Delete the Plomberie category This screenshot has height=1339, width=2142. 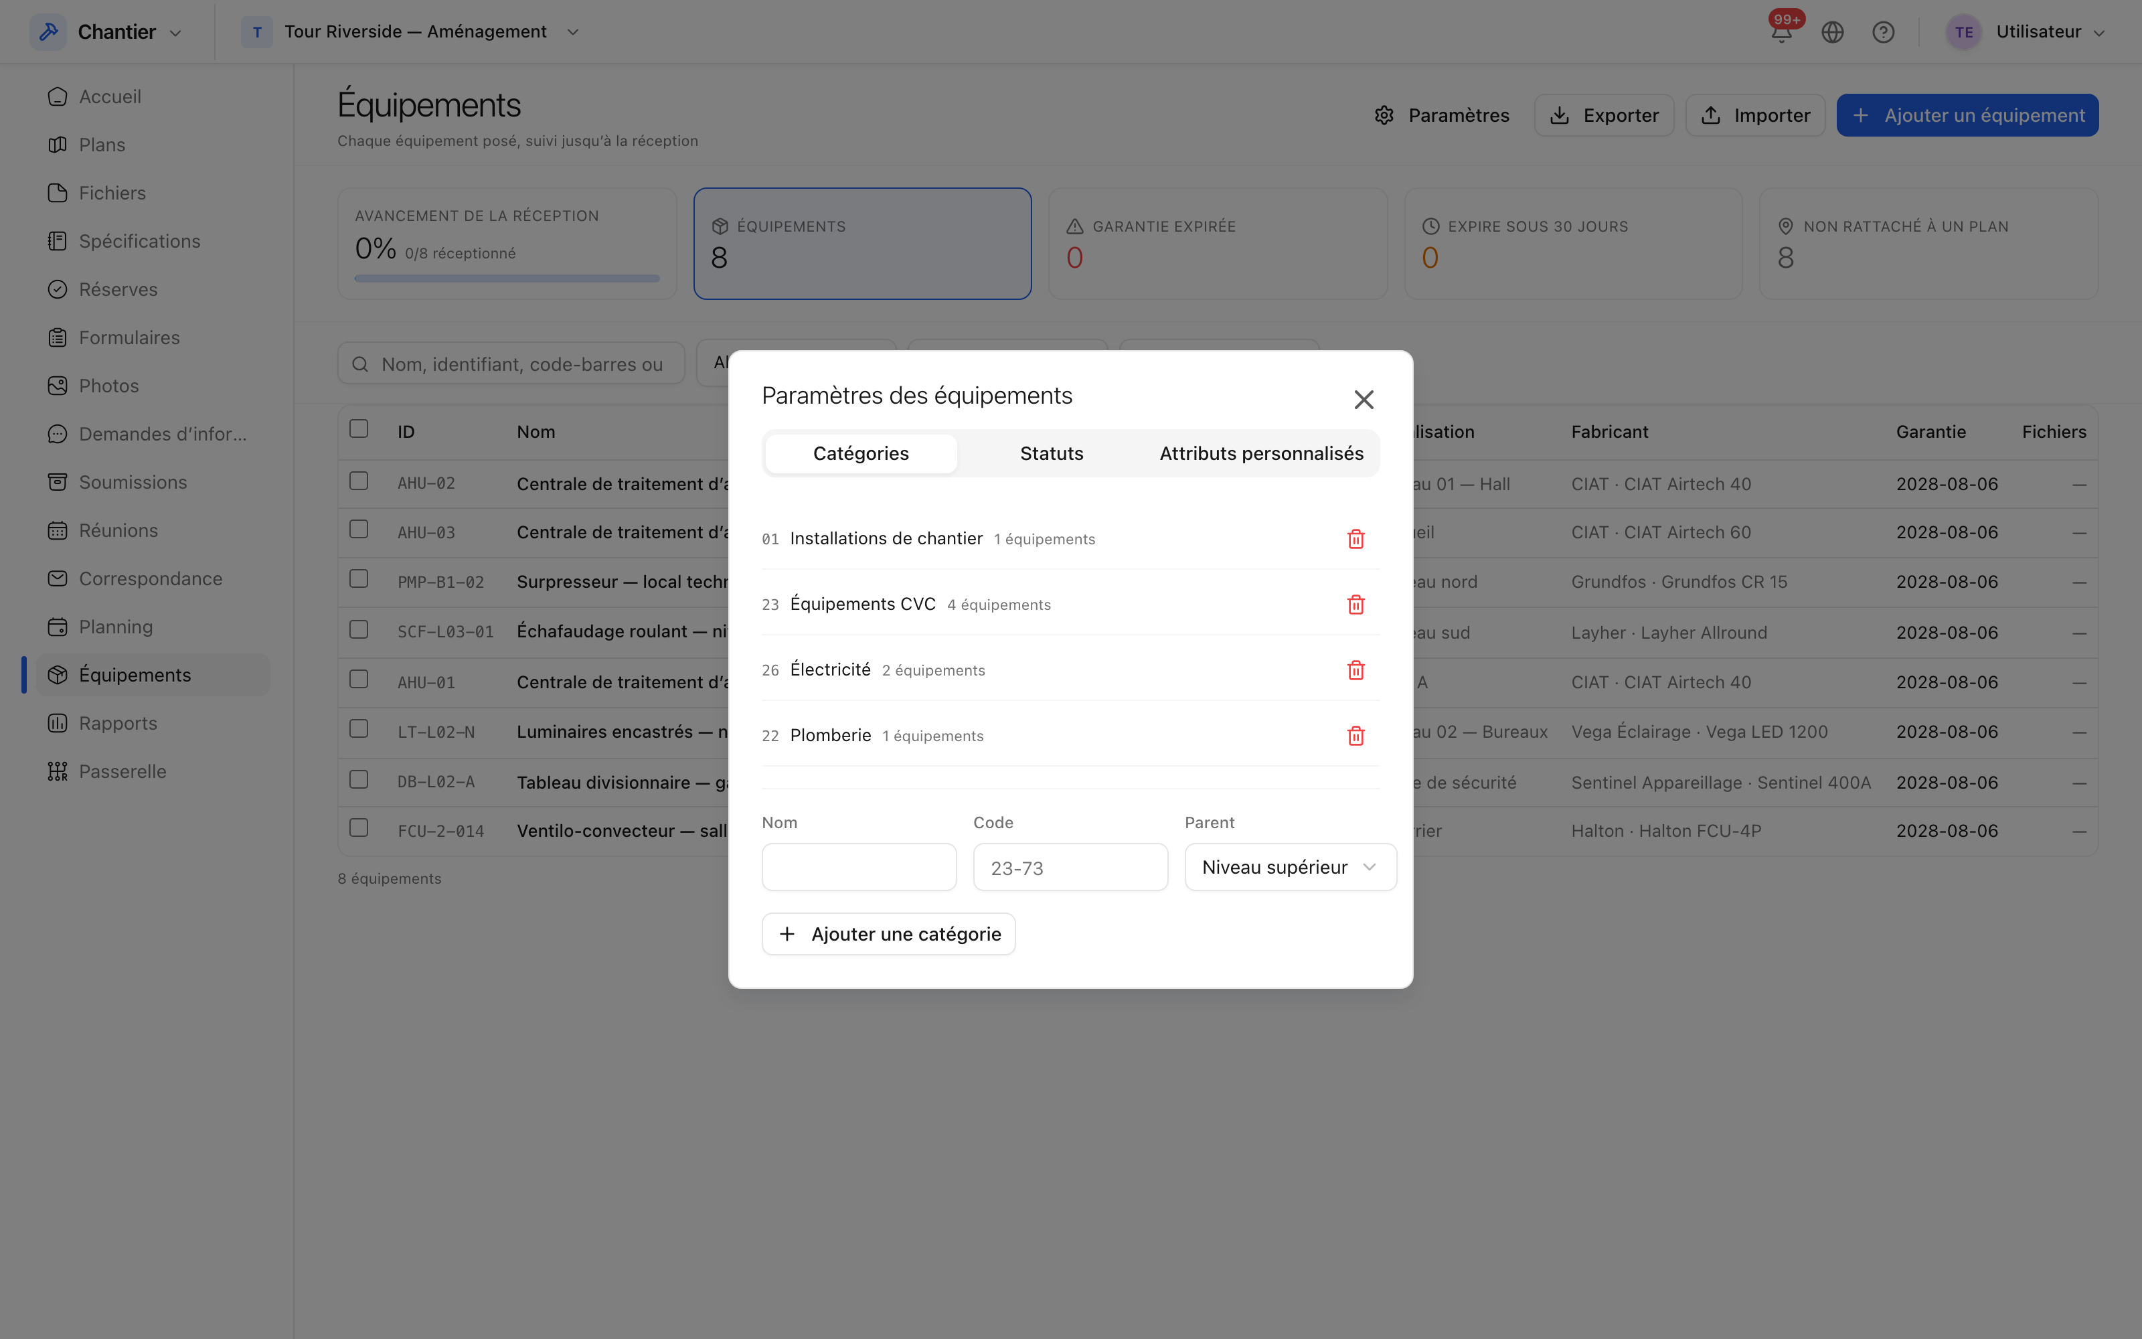pos(1355,735)
